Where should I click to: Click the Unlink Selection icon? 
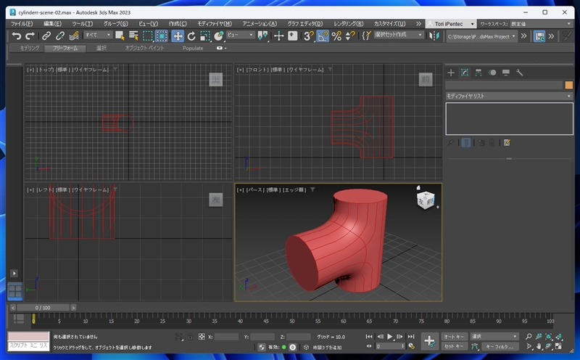[60, 36]
